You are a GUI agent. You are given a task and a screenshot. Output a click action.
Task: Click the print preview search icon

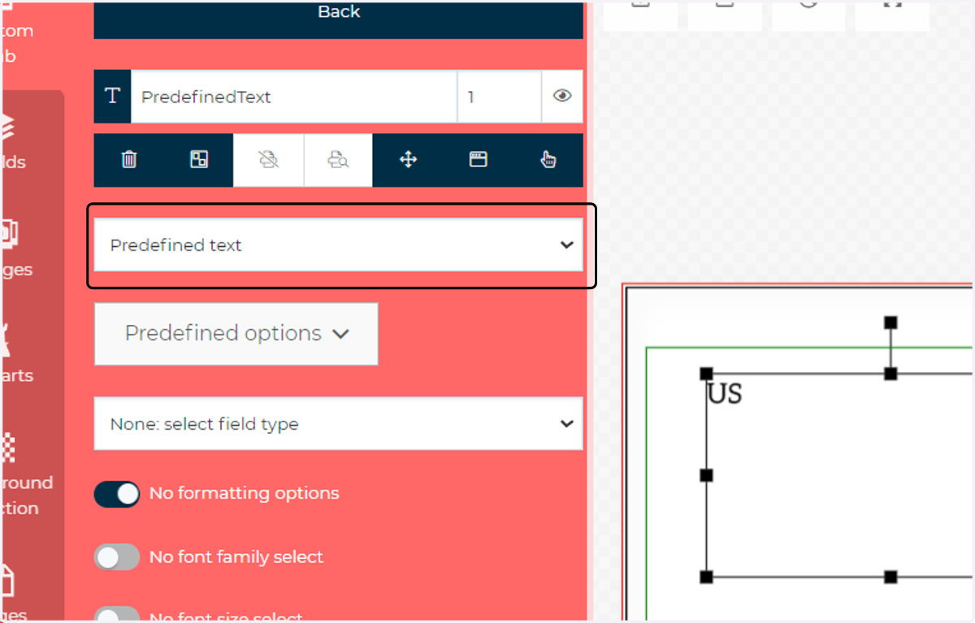338,160
